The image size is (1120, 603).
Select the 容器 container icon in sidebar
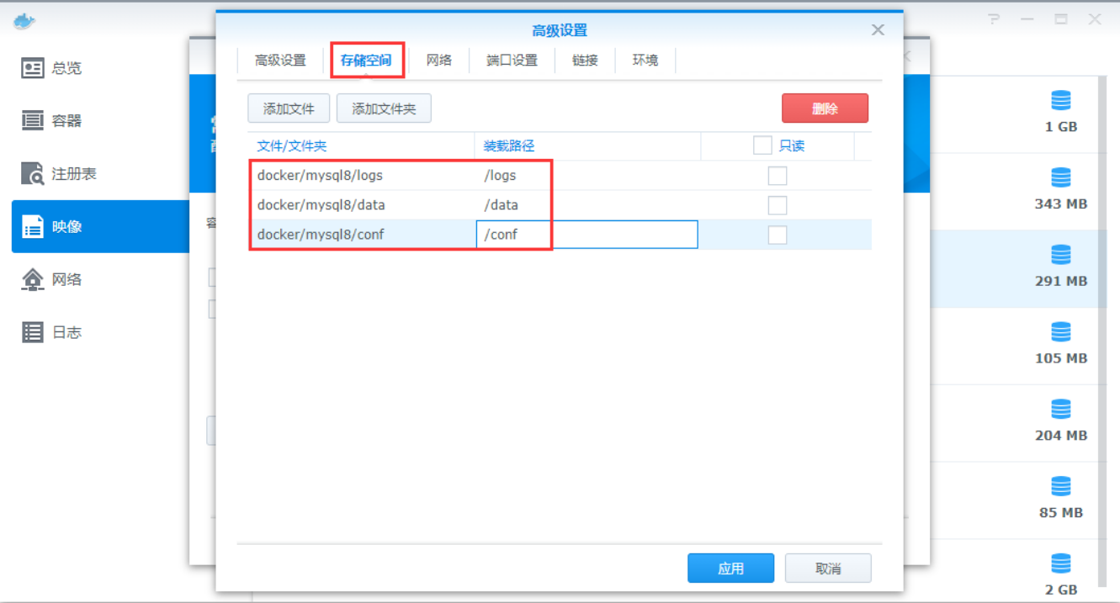pyautogui.click(x=33, y=121)
